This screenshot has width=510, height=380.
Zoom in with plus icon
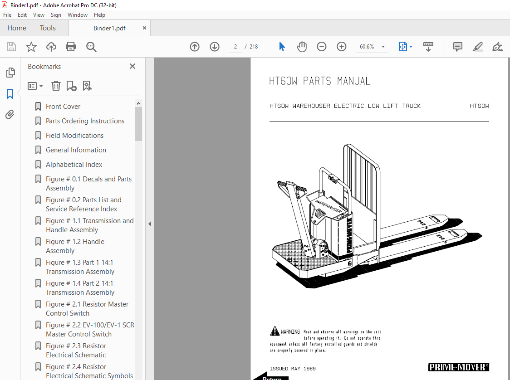(x=341, y=47)
